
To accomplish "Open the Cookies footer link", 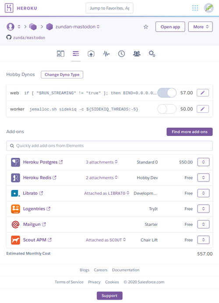I will 112,282.
